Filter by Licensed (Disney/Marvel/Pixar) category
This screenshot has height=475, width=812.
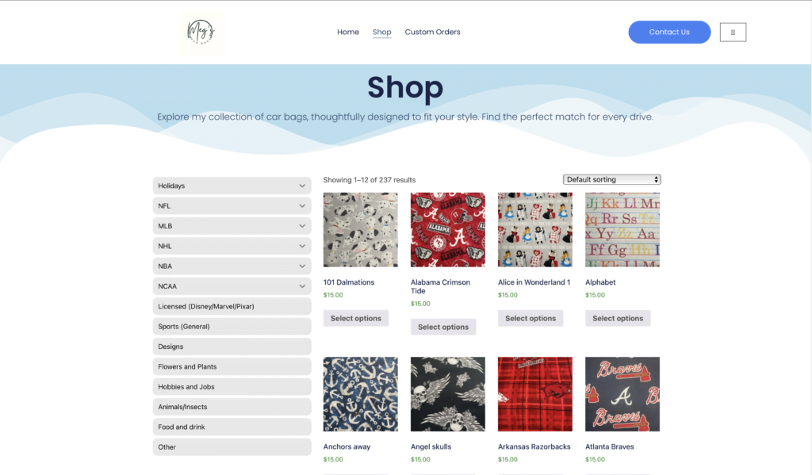click(232, 306)
